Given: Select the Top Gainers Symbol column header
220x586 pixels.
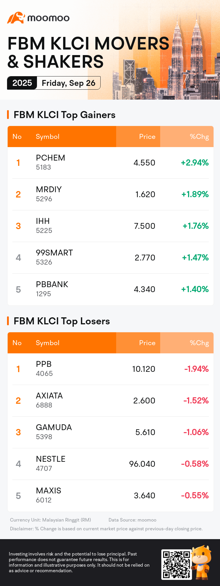Looking at the screenshot, I should 48,137.
